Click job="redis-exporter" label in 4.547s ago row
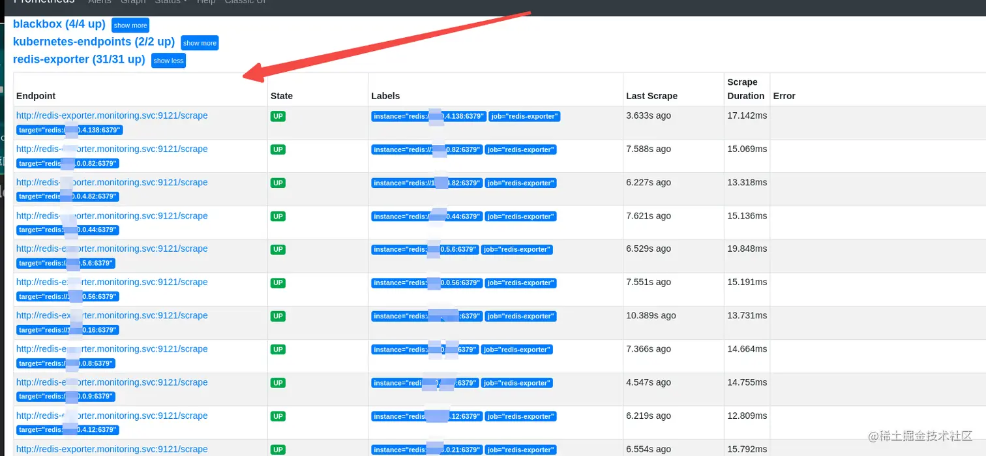The width and height of the screenshot is (986, 456). click(516, 383)
